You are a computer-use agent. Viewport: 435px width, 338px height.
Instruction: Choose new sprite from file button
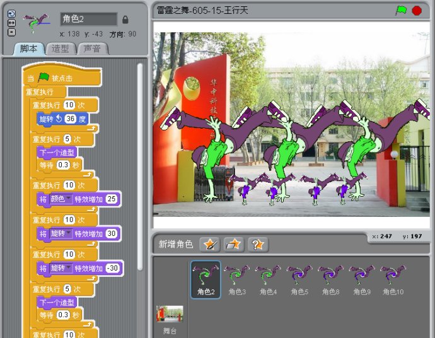point(234,245)
